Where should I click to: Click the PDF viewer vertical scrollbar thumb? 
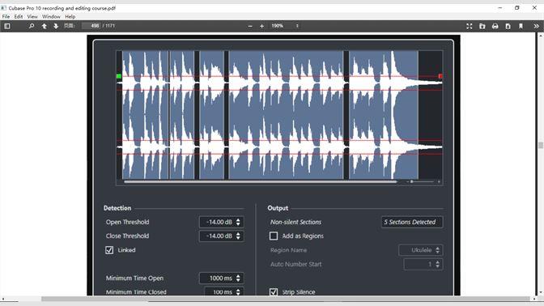point(541,145)
